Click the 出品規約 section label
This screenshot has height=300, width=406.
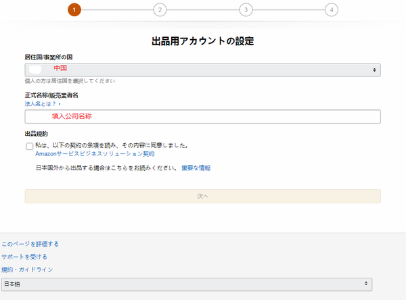click(36, 134)
